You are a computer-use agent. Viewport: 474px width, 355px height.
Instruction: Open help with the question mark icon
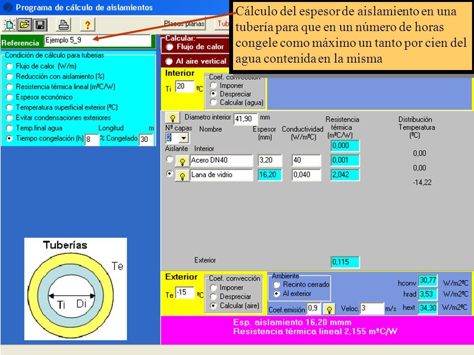point(88,25)
